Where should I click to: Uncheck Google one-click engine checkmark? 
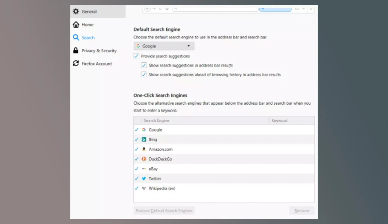[136, 130]
